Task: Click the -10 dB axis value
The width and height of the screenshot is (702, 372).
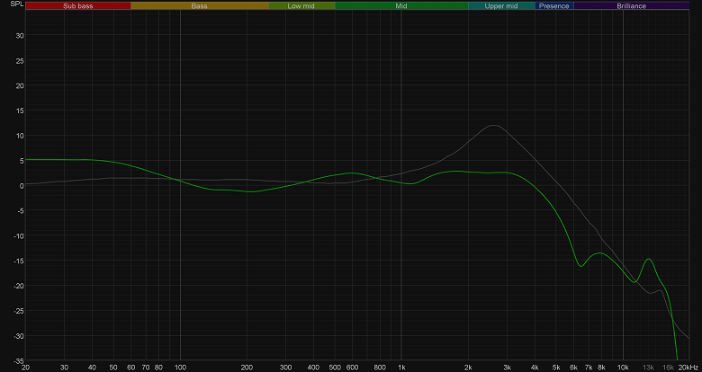Action: (x=18, y=235)
